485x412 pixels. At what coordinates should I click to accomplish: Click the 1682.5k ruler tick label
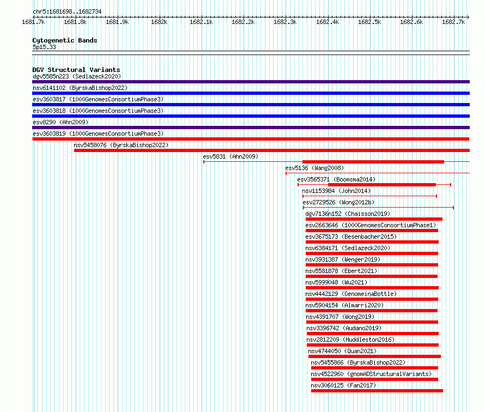(x=369, y=22)
